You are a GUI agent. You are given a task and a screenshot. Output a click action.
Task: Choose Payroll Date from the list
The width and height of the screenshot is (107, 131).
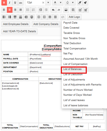pyautogui.click(x=70, y=23)
